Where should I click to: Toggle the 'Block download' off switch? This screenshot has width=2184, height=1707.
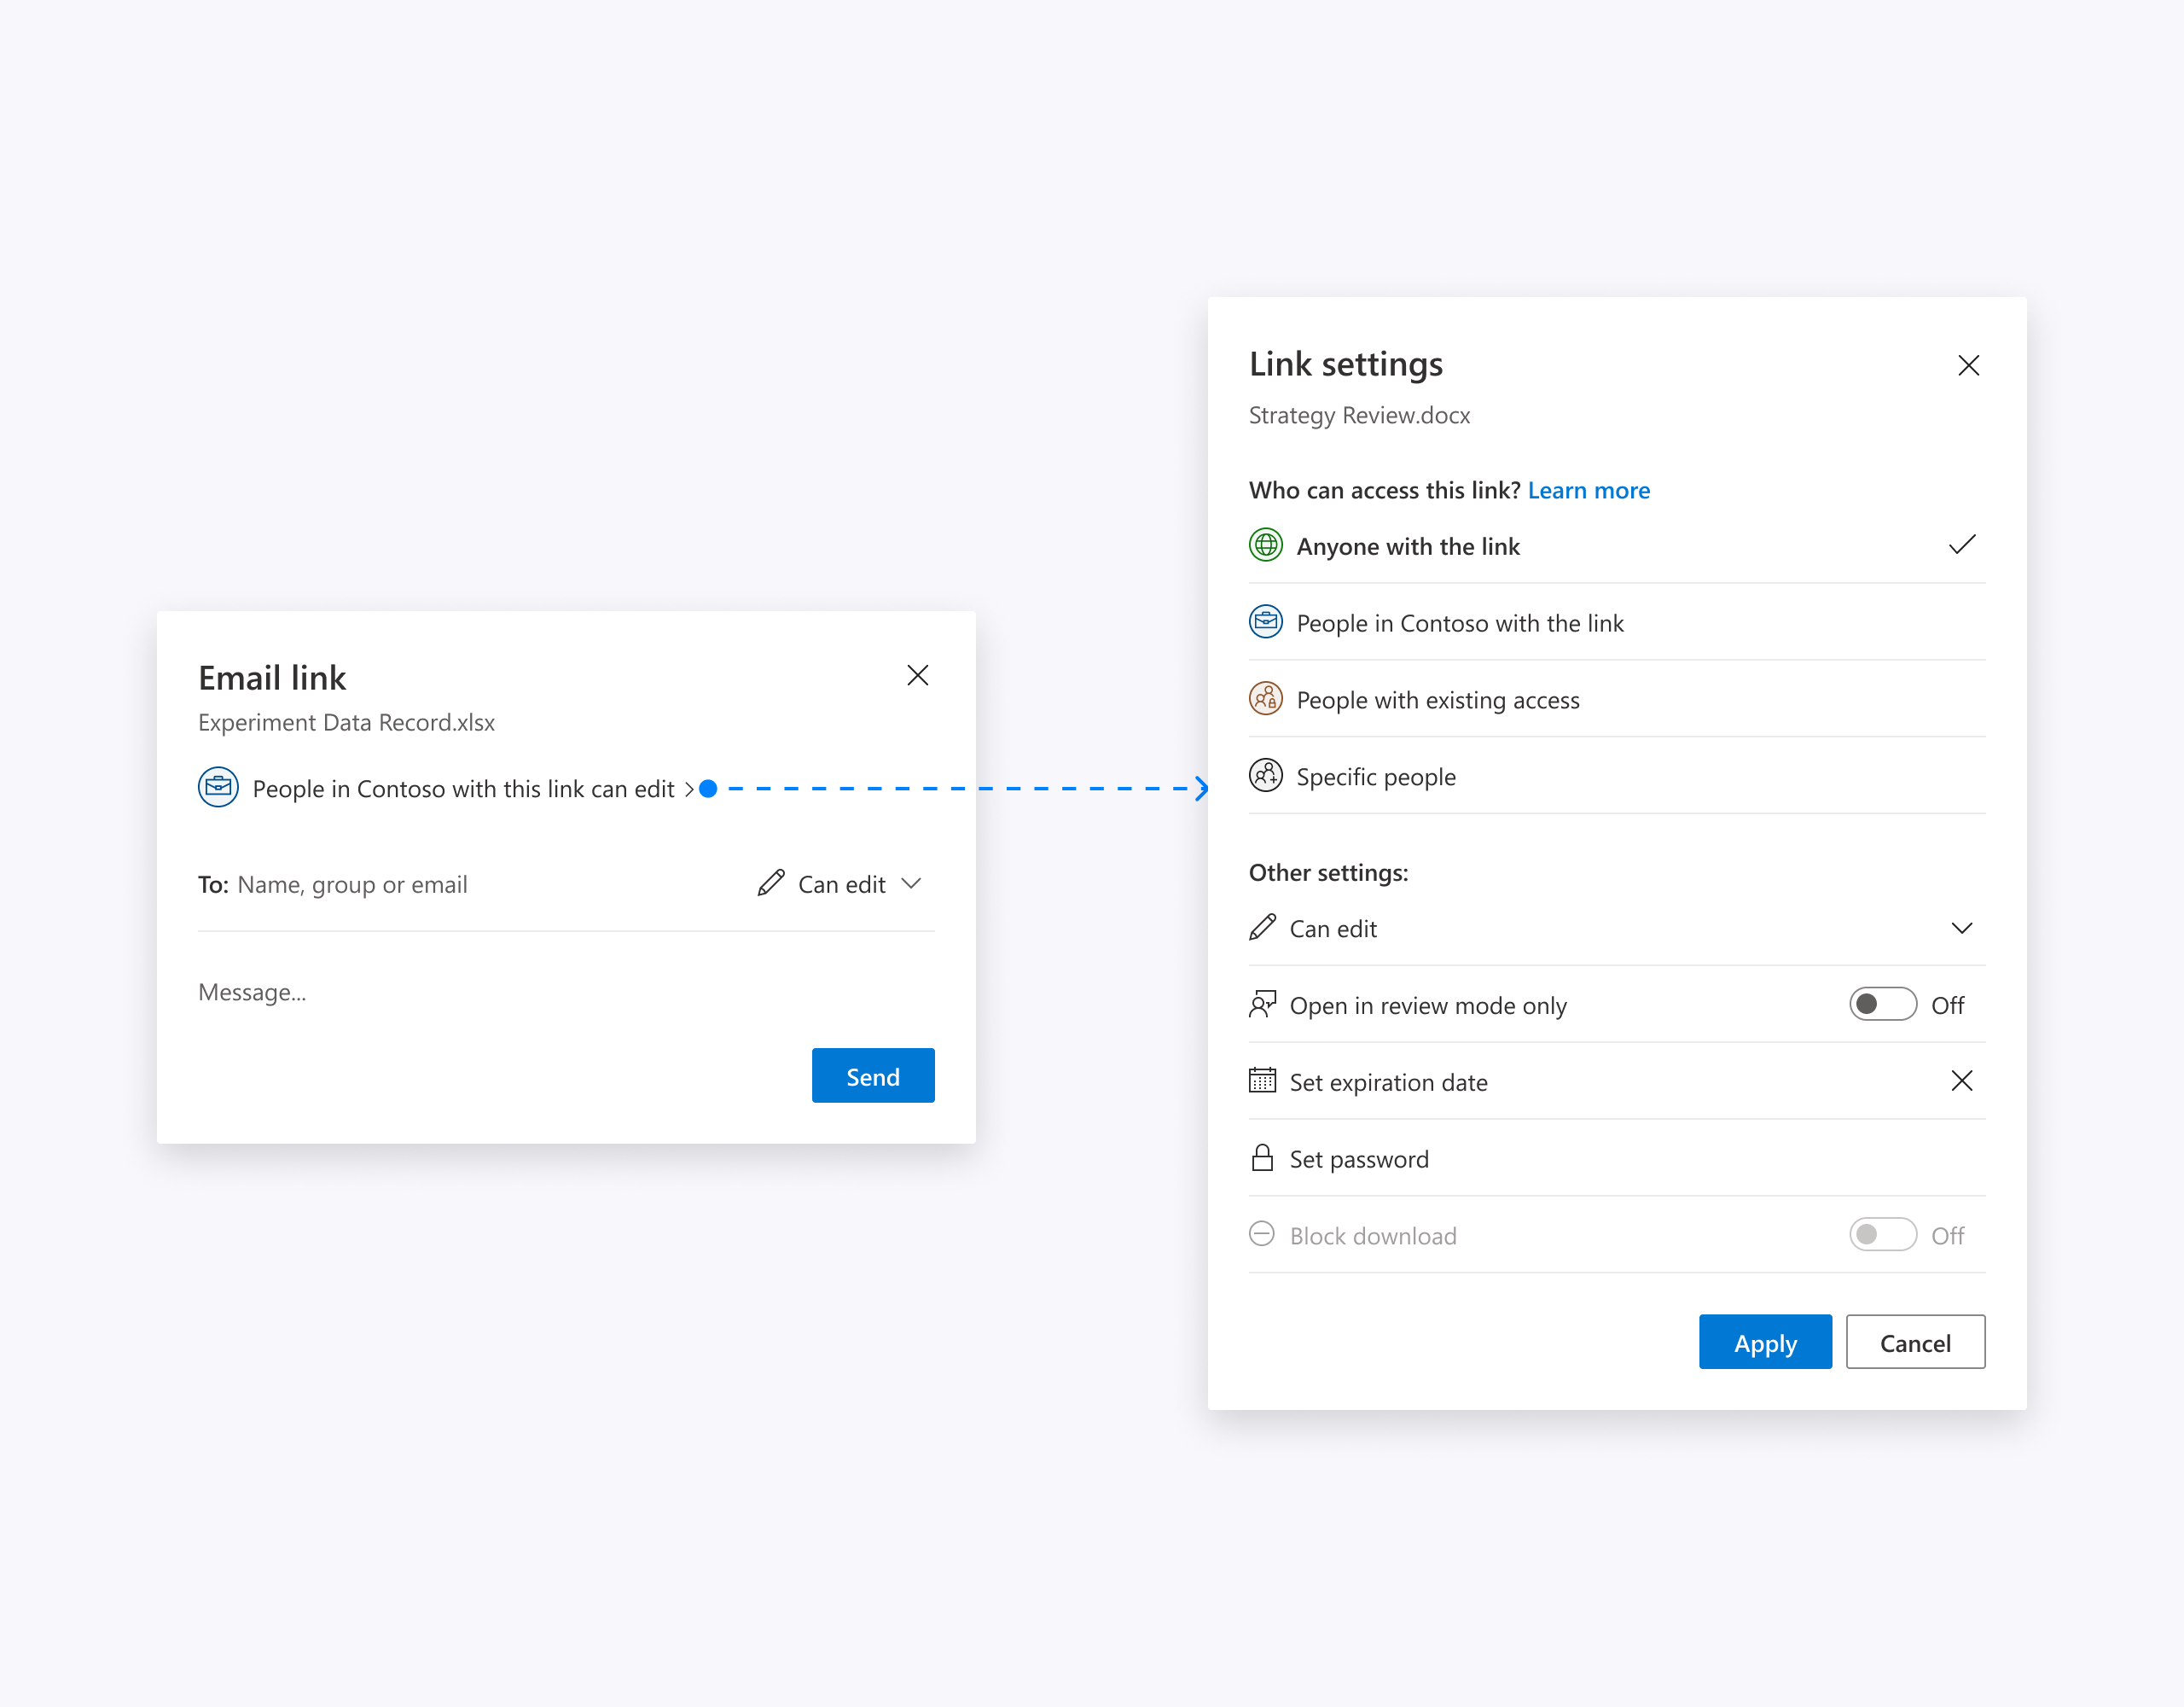tap(1883, 1235)
